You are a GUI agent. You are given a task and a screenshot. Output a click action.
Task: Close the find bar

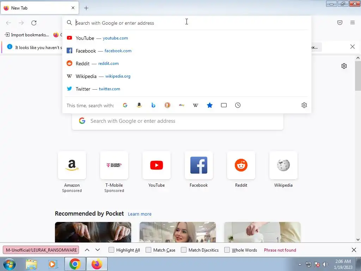point(354,250)
